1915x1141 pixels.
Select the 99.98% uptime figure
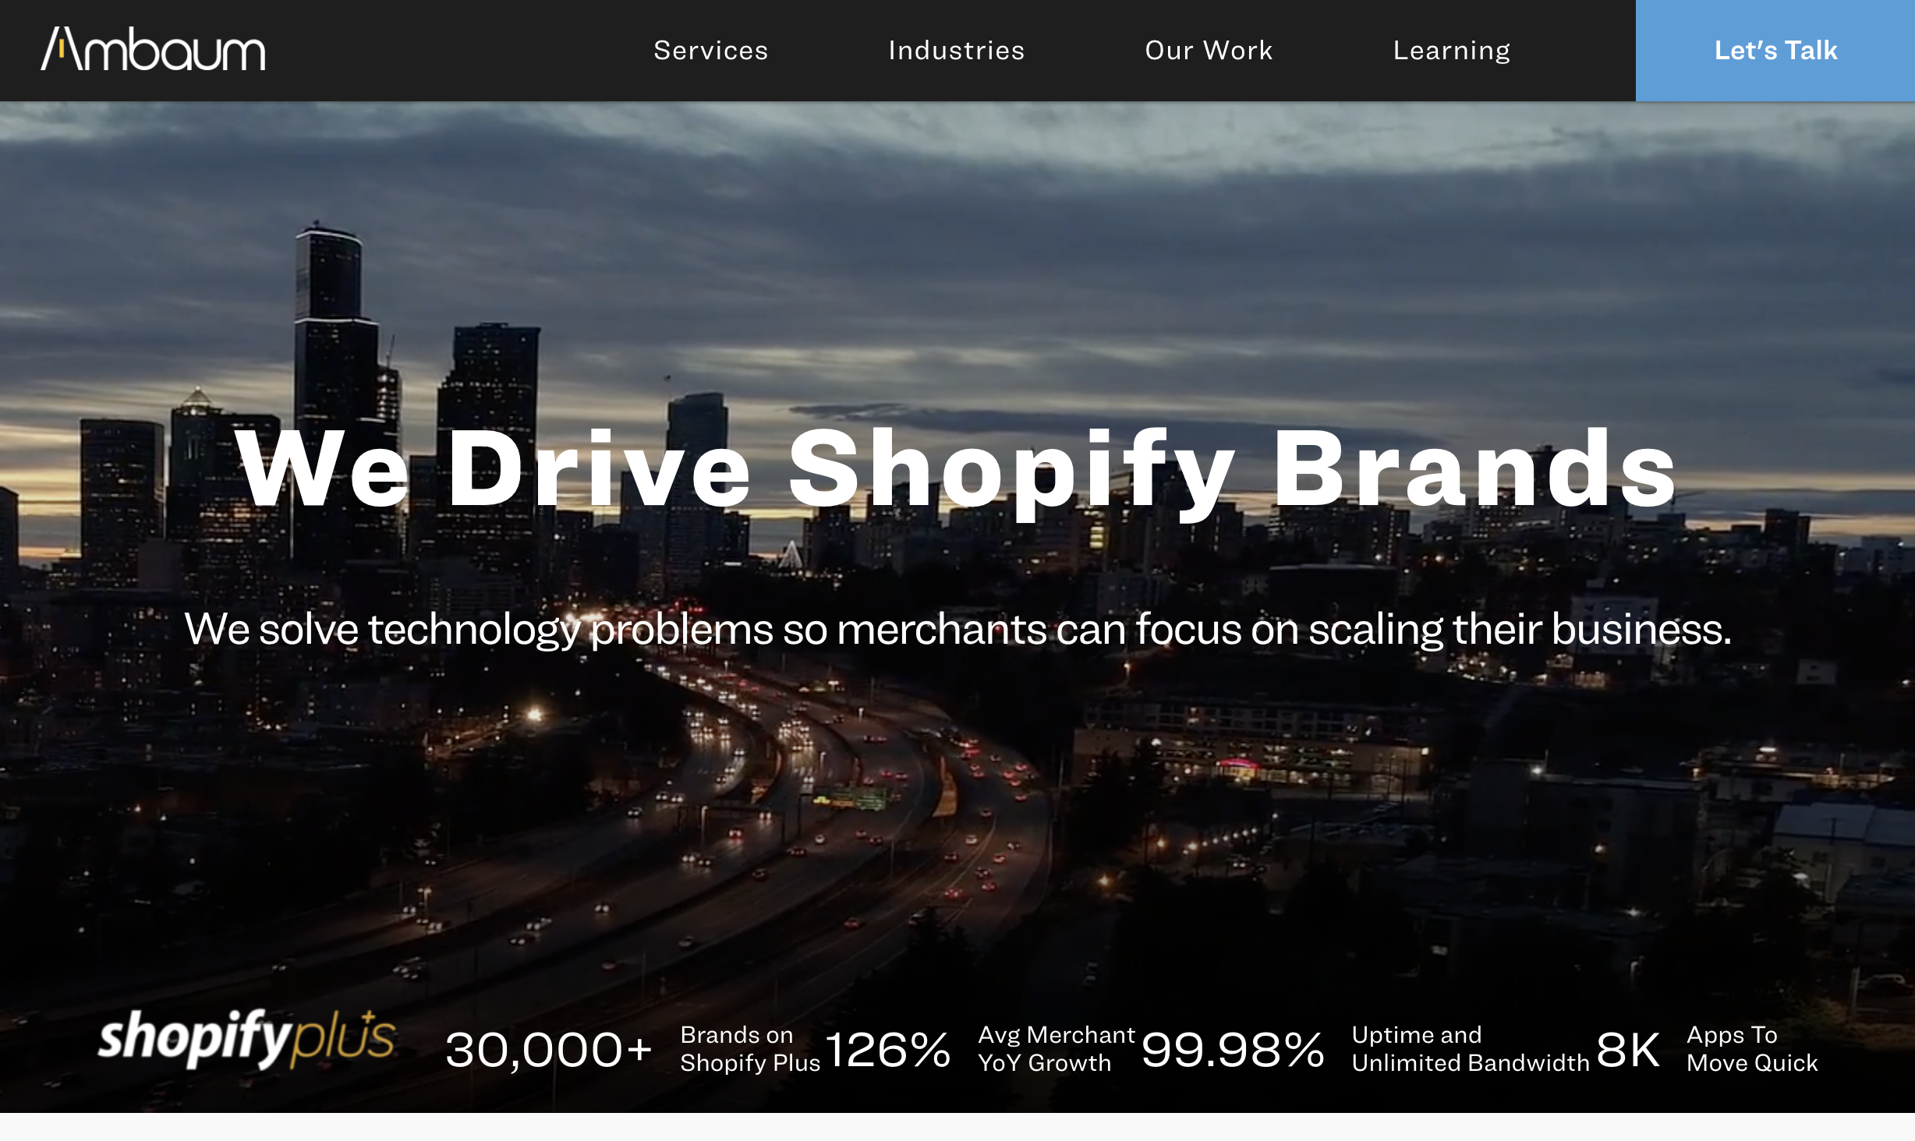(x=1233, y=1050)
